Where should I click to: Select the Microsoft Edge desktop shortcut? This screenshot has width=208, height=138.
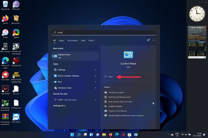[5, 63]
